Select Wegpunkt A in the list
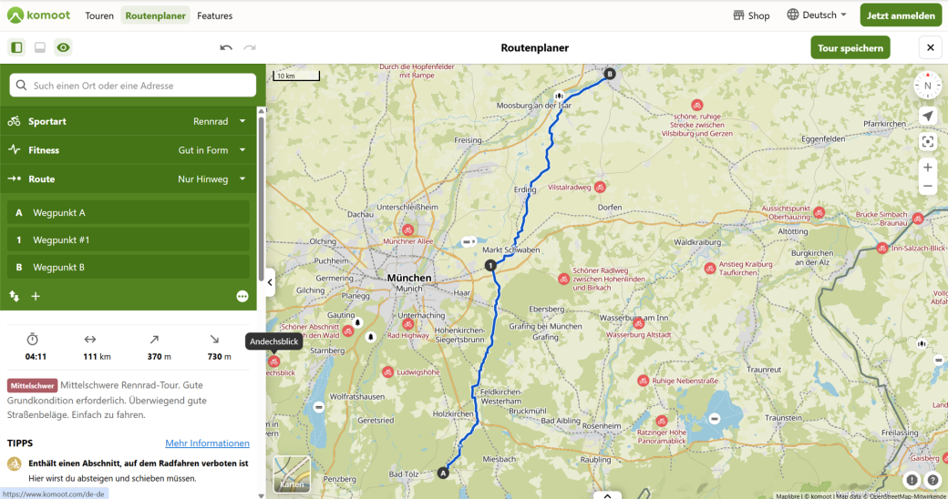 pos(129,213)
